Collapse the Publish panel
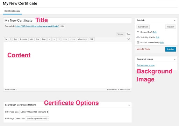 pos(175,21)
